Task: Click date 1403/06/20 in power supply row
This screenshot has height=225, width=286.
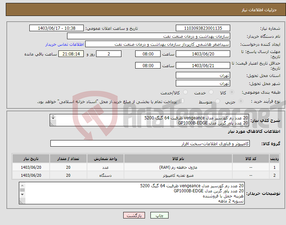Action: coord(31,175)
